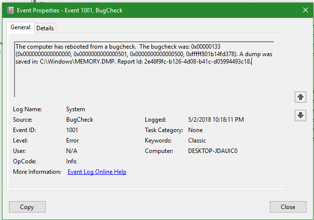This screenshot has width=314, height=220.
Task: Click the Event Properties icon in the title bar
Action: coord(10,10)
